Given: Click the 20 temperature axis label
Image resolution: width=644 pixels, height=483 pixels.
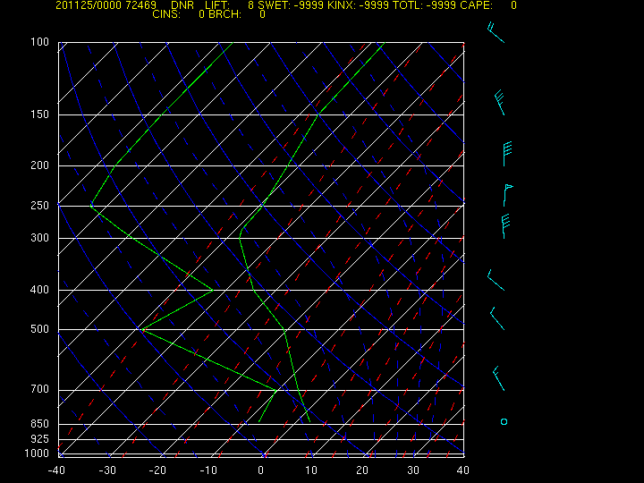Looking at the screenshot, I should click(x=362, y=470).
